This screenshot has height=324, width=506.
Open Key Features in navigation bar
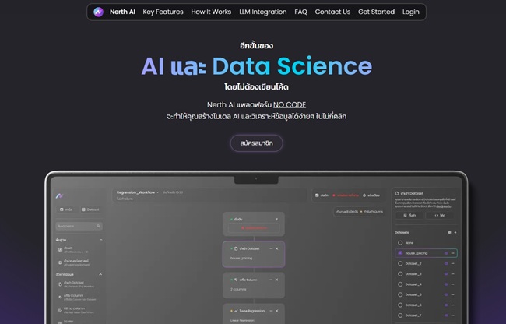(x=163, y=12)
